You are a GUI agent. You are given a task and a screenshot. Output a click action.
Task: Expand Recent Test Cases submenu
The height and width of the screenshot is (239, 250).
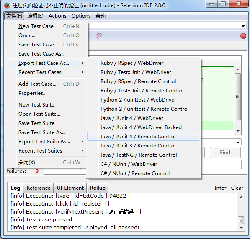pos(46,72)
